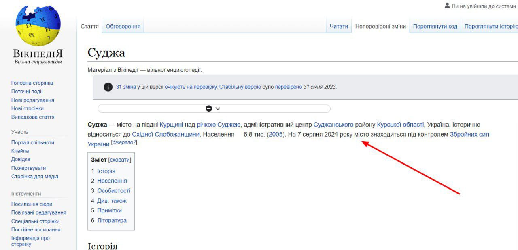Click the 2005 year link
This screenshot has width=518, height=250.
tap(276, 134)
